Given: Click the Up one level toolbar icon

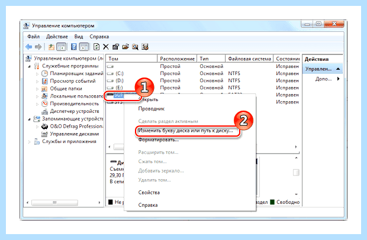Looking at the screenshot, I should (x=51, y=47).
